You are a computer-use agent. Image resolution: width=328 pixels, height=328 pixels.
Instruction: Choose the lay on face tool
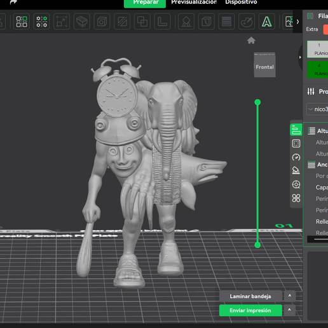point(82,22)
